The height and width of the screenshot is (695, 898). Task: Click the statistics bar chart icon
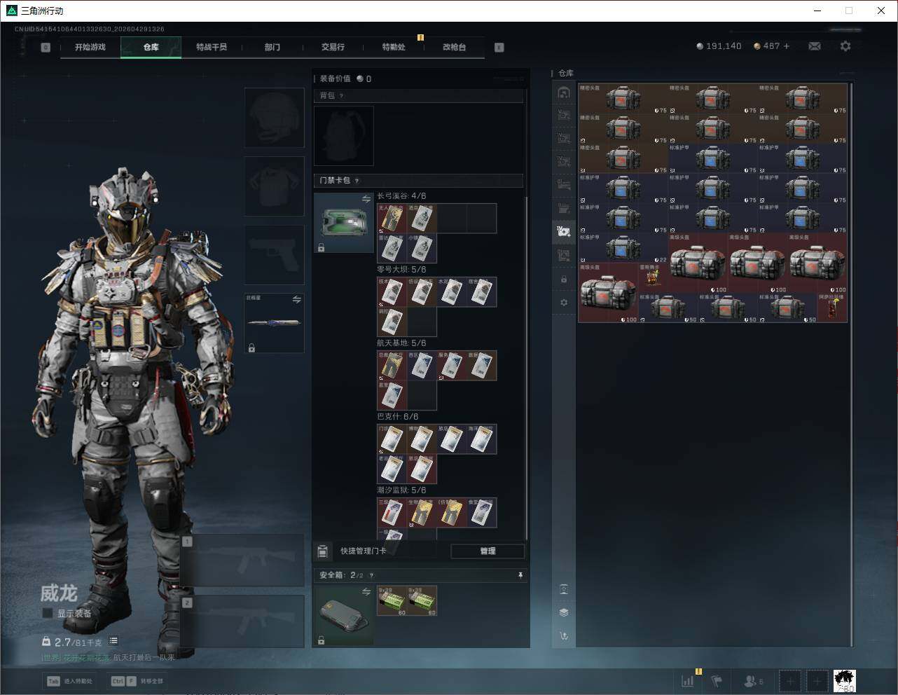pos(688,681)
